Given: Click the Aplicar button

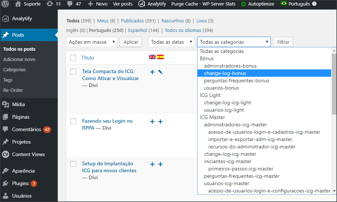Looking at the screenshot, I should click(131, 42).
